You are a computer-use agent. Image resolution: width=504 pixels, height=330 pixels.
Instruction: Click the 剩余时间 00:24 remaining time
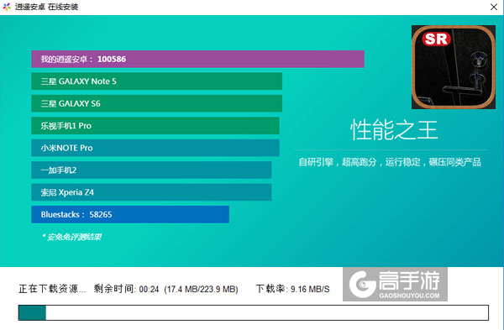(126, 289)
